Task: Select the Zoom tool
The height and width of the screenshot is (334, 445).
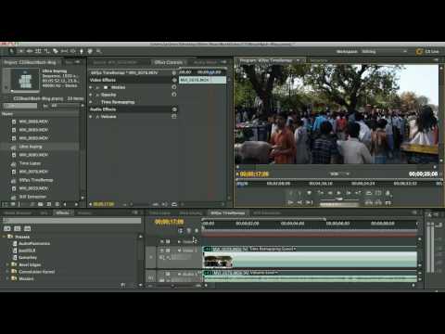Action: [99, 51]
